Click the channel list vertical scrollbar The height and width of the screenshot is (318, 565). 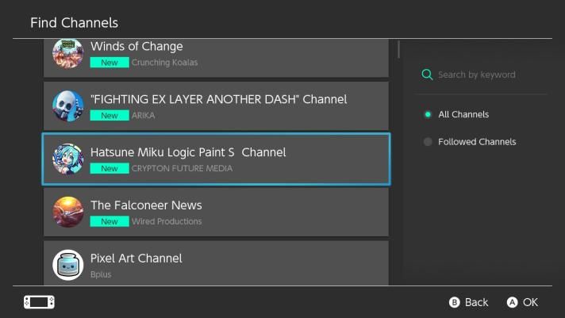398,49
